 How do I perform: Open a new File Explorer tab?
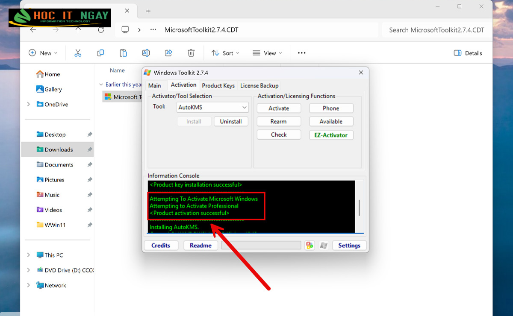pyautogui.click(x=148, y=11)
